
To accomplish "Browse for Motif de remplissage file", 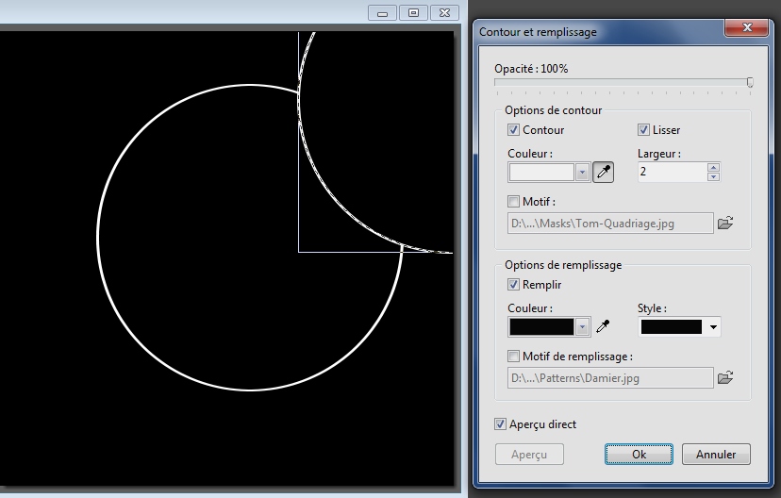I will click(725, 377).
